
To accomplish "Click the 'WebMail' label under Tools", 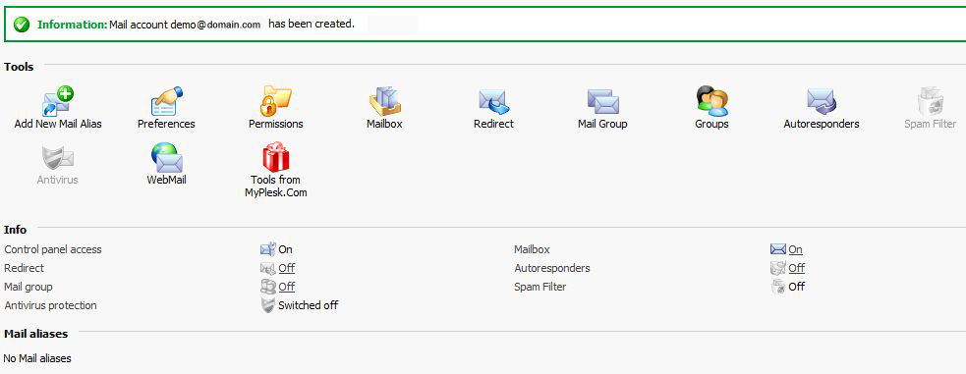I will [x=166, y=180].
